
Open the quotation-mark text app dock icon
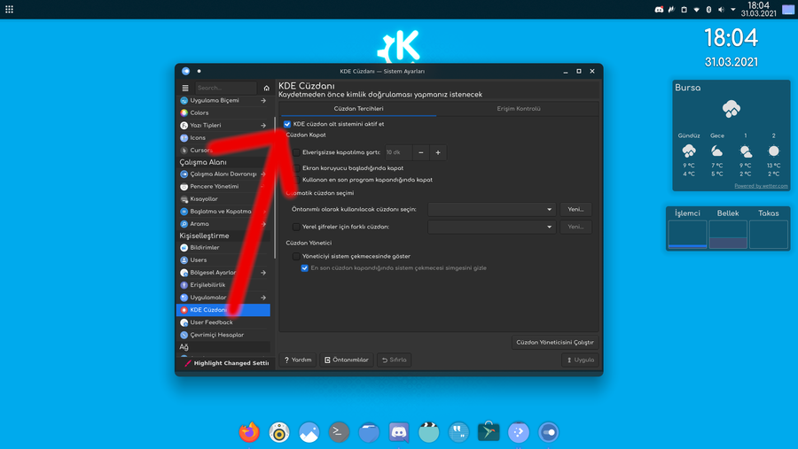point(458,432)
